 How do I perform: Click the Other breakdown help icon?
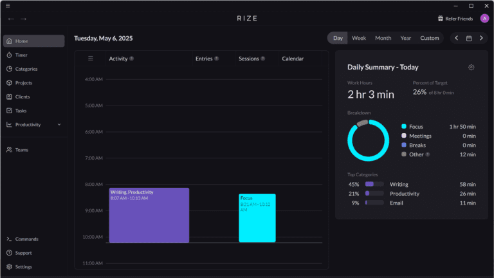click(x=428, y=154)
